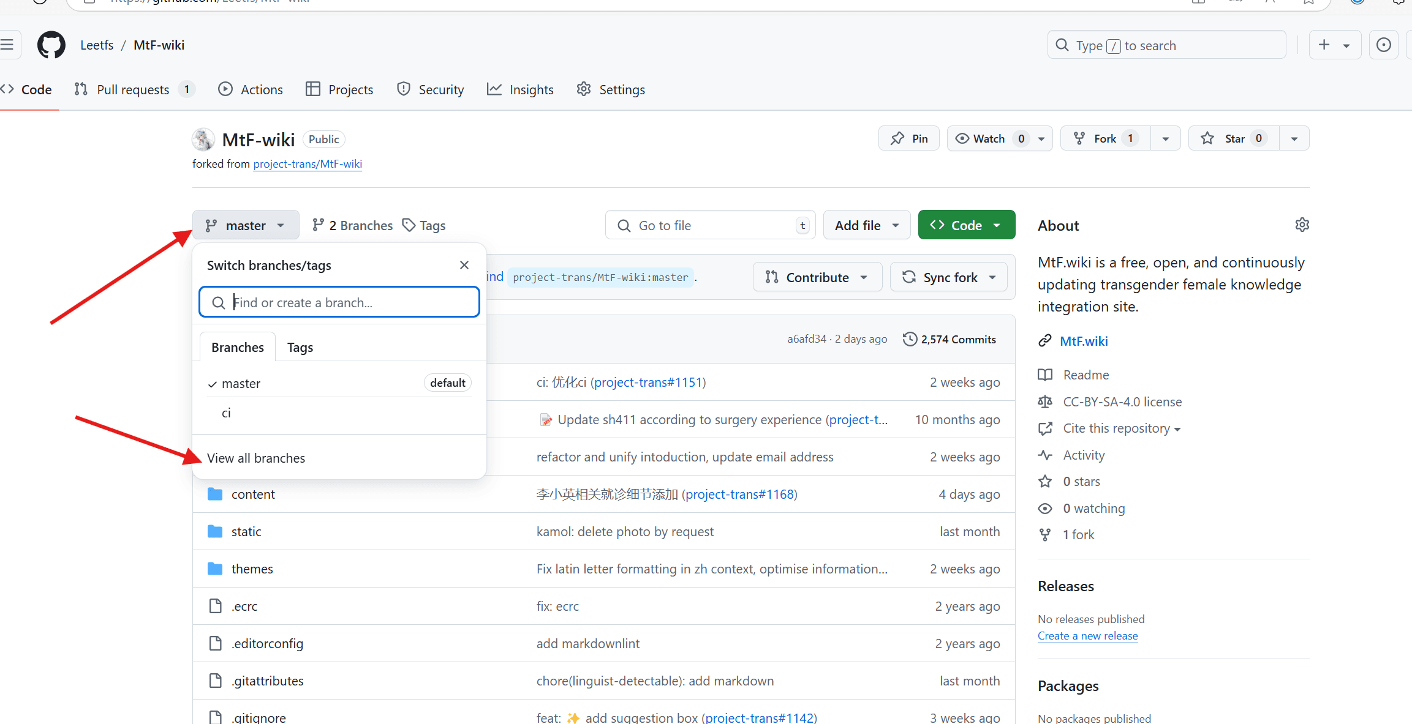Open the content folder

click(253, 494)
